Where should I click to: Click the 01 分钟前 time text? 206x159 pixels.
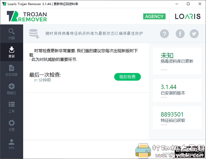point(42,80)
